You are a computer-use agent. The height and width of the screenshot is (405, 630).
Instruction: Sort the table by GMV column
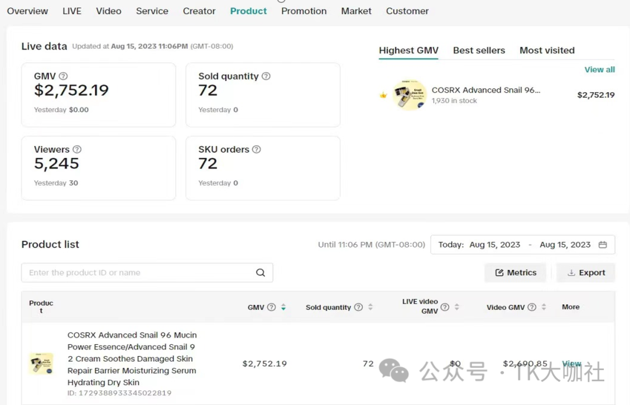pyautogui.click(x=283, y=307)
